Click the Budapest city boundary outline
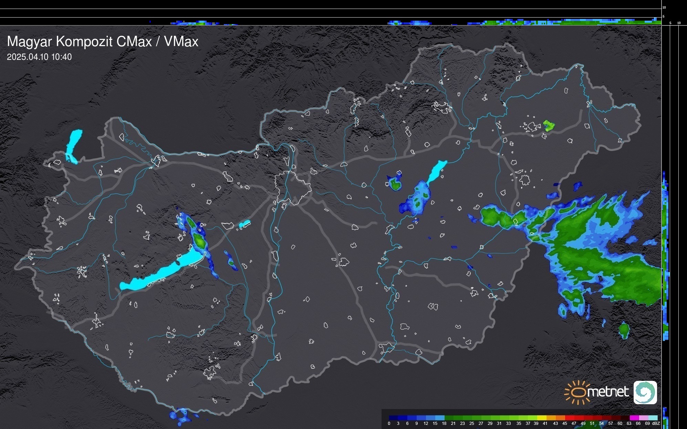Screen dimensions: 687x429 (x=293, y=189)
